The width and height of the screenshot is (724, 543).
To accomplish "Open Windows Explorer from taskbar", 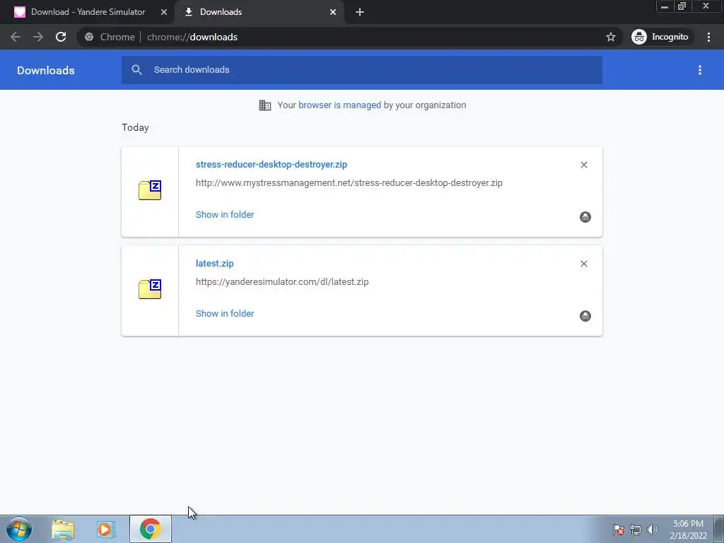I will click(63, 529).
